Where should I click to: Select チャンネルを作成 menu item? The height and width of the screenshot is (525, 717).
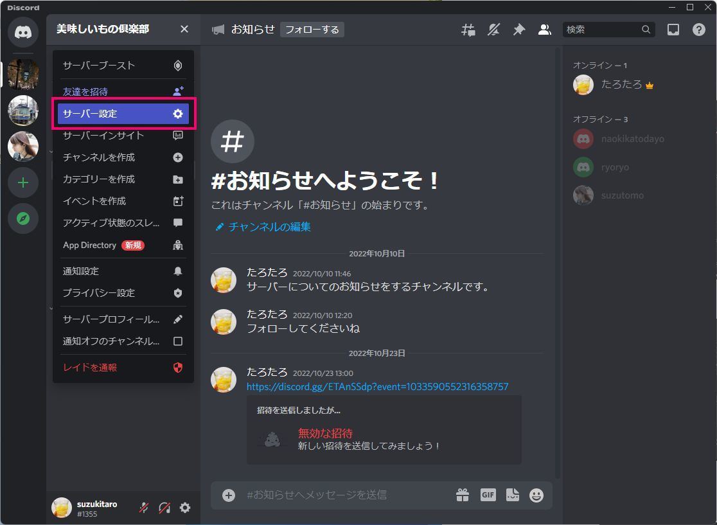pos(123,157)
